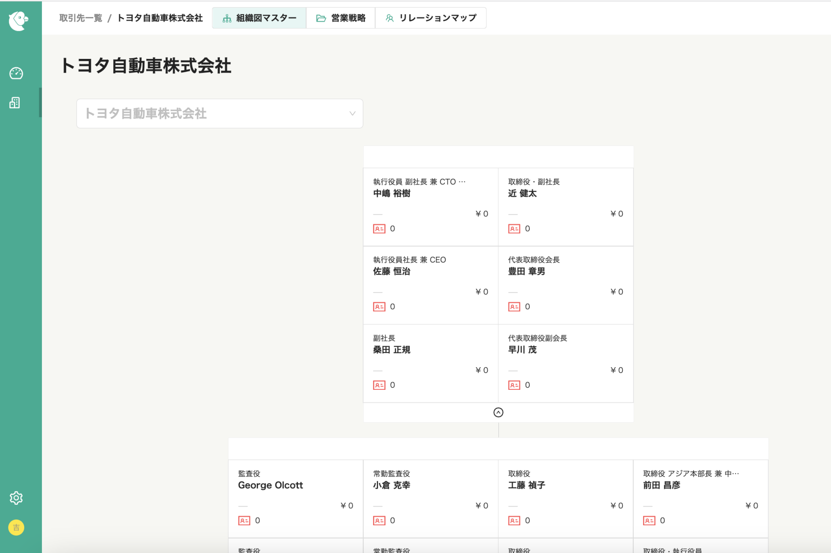
Task: Open the card for 佐藤 恒治
Action: (431, 285)
